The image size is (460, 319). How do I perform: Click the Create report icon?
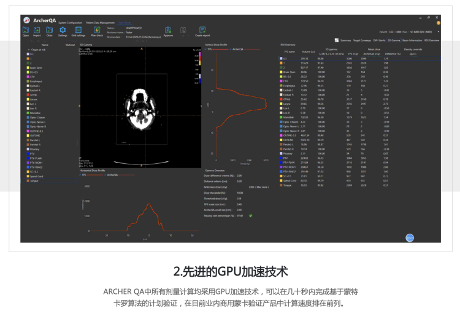(202, 30)
